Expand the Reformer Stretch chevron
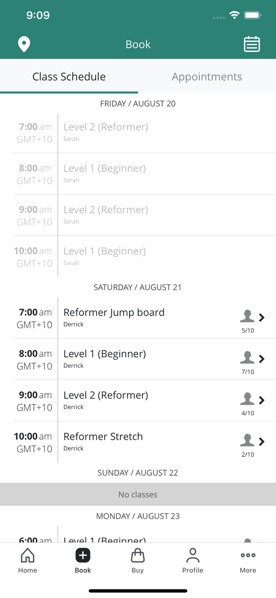The height and width of the screenshot is (598, 276). [x=262, y=441]
